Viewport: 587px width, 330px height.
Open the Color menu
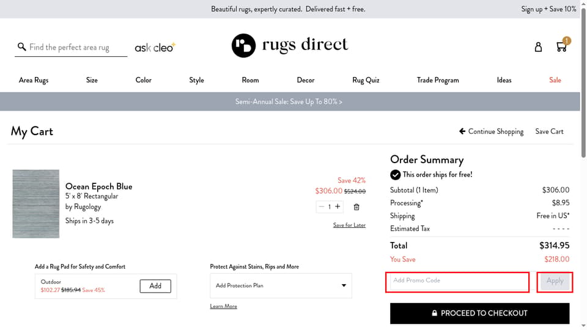tap(143, 80)
